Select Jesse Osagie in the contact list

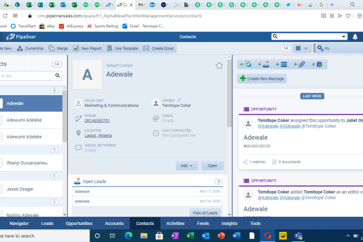31,189
